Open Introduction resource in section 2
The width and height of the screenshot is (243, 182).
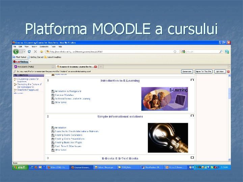61,127
